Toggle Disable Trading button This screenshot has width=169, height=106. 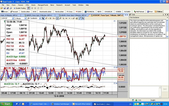click(x=20, y=8)
